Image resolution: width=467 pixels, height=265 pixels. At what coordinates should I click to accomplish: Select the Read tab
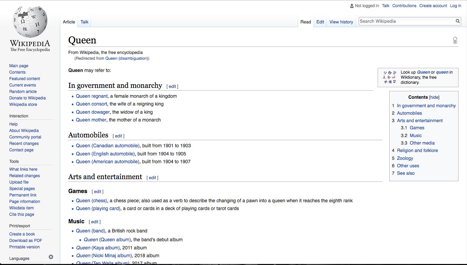pos(306,22)
